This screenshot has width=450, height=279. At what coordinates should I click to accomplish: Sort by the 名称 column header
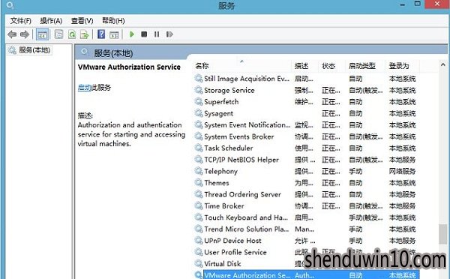coord(202,66)
